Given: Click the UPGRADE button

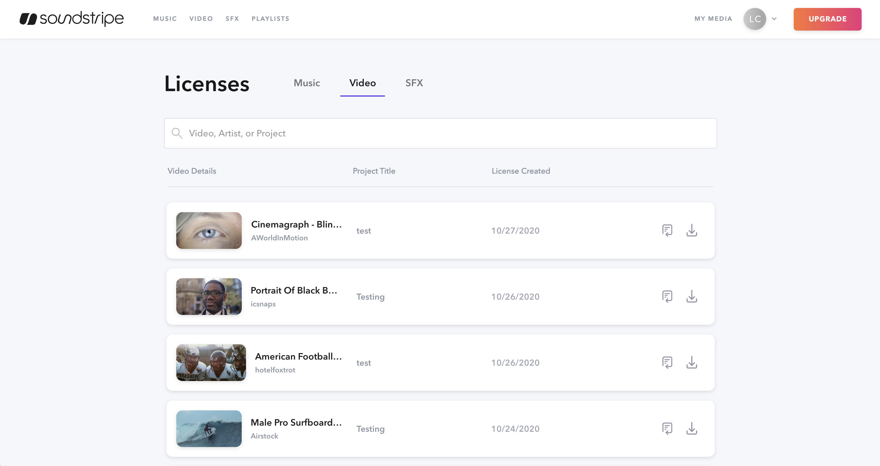Looking at the screenshot, I should (x=827, y=19).
